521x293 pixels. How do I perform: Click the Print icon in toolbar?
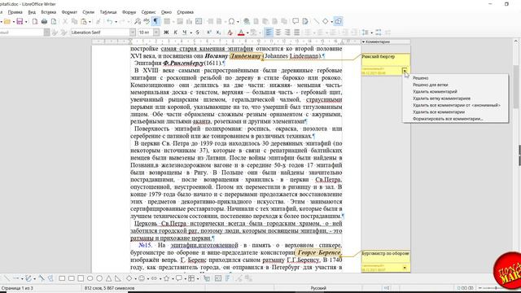tap(44, 22)
